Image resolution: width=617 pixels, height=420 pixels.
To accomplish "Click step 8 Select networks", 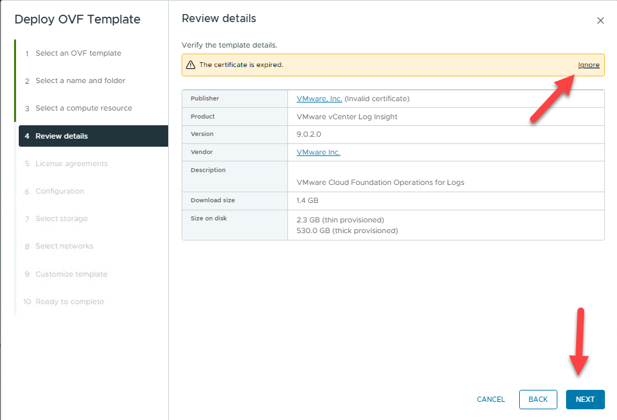I will pyautogui.click(x=64, y=246).
